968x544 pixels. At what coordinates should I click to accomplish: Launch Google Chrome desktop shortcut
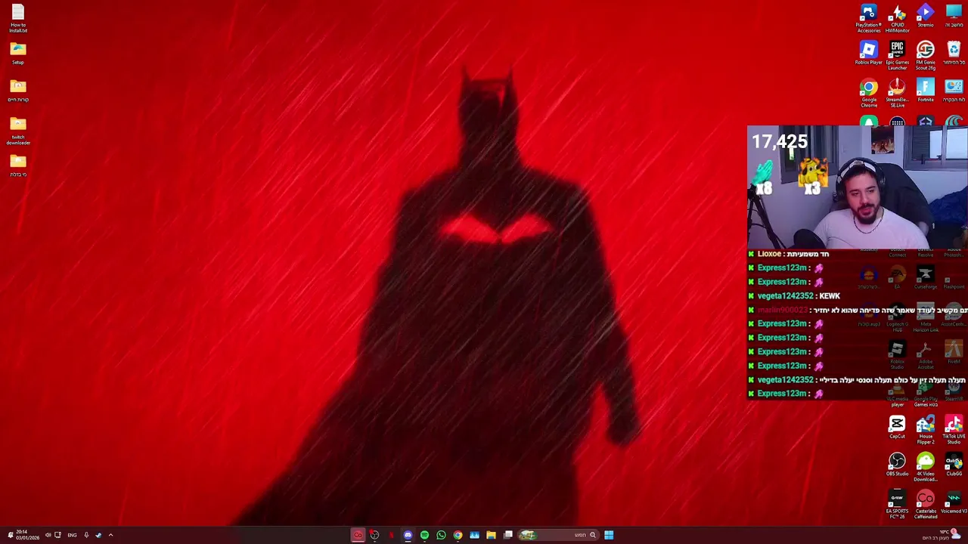(x=868, y=93)
